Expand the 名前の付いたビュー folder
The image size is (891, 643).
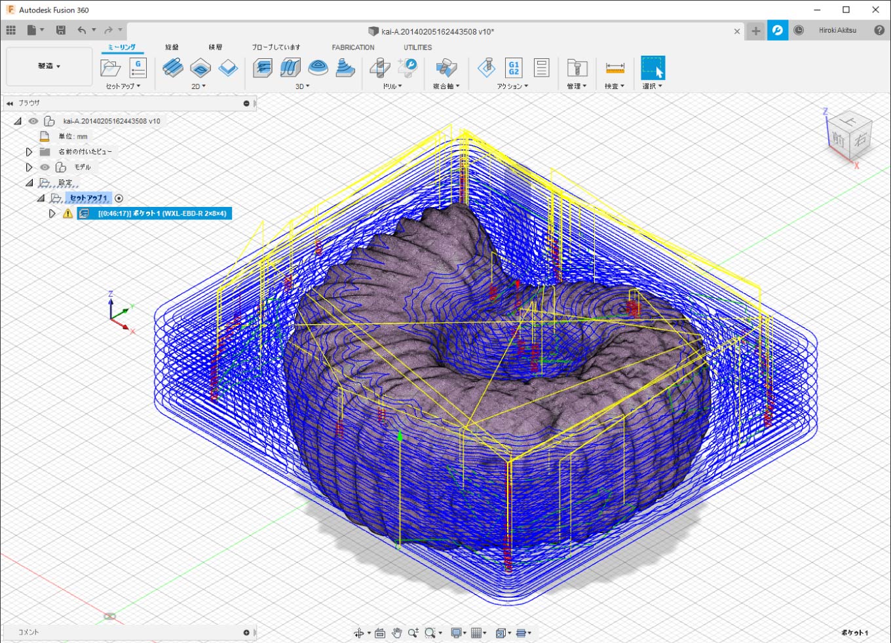[29, 152]
